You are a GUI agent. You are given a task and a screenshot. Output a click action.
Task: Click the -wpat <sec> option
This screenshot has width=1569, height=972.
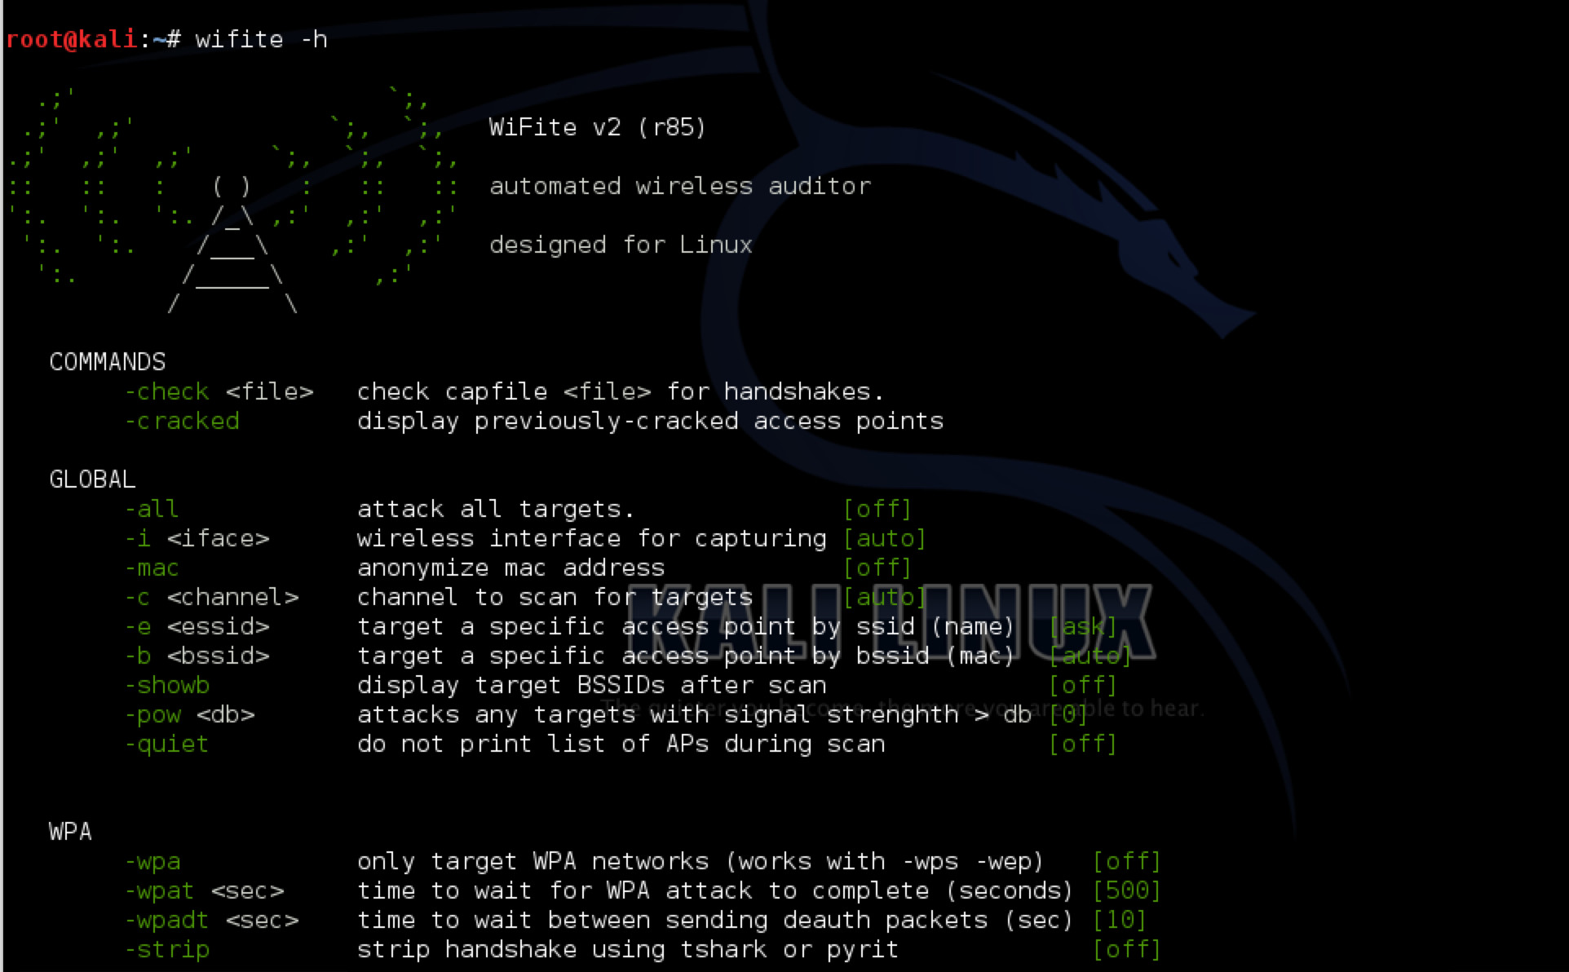coord(204,890)
